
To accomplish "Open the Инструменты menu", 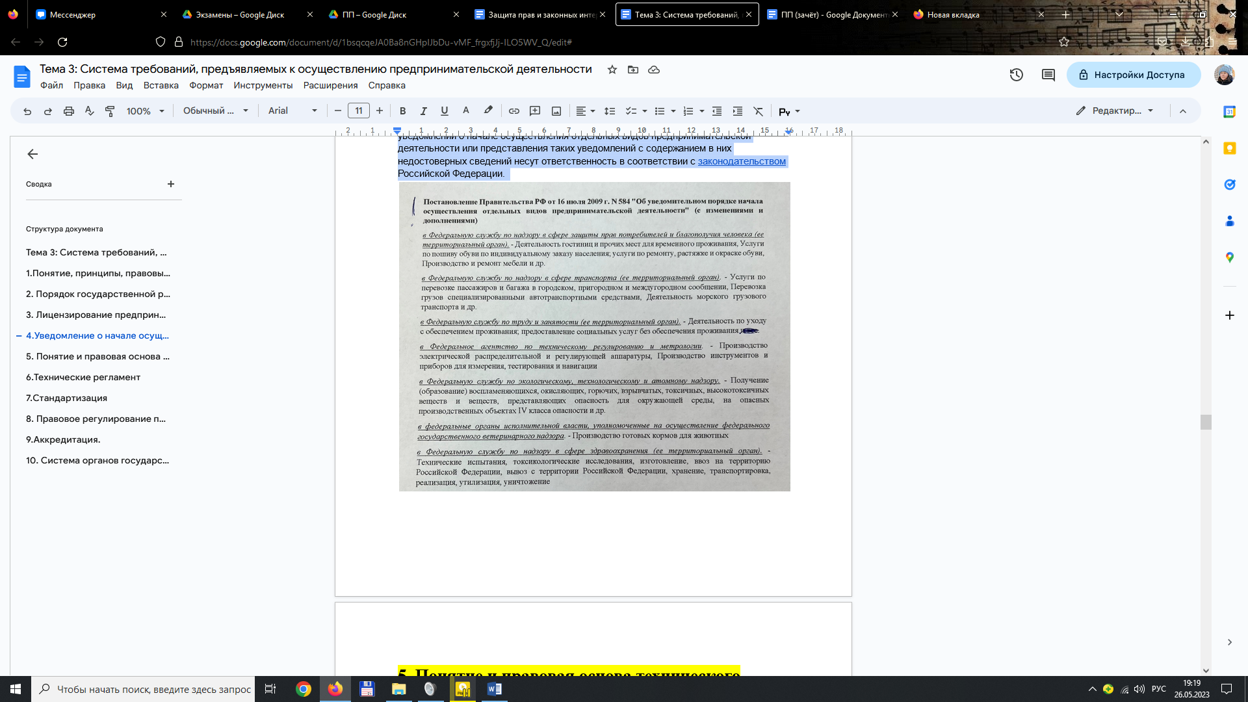I will pos(263,85).
